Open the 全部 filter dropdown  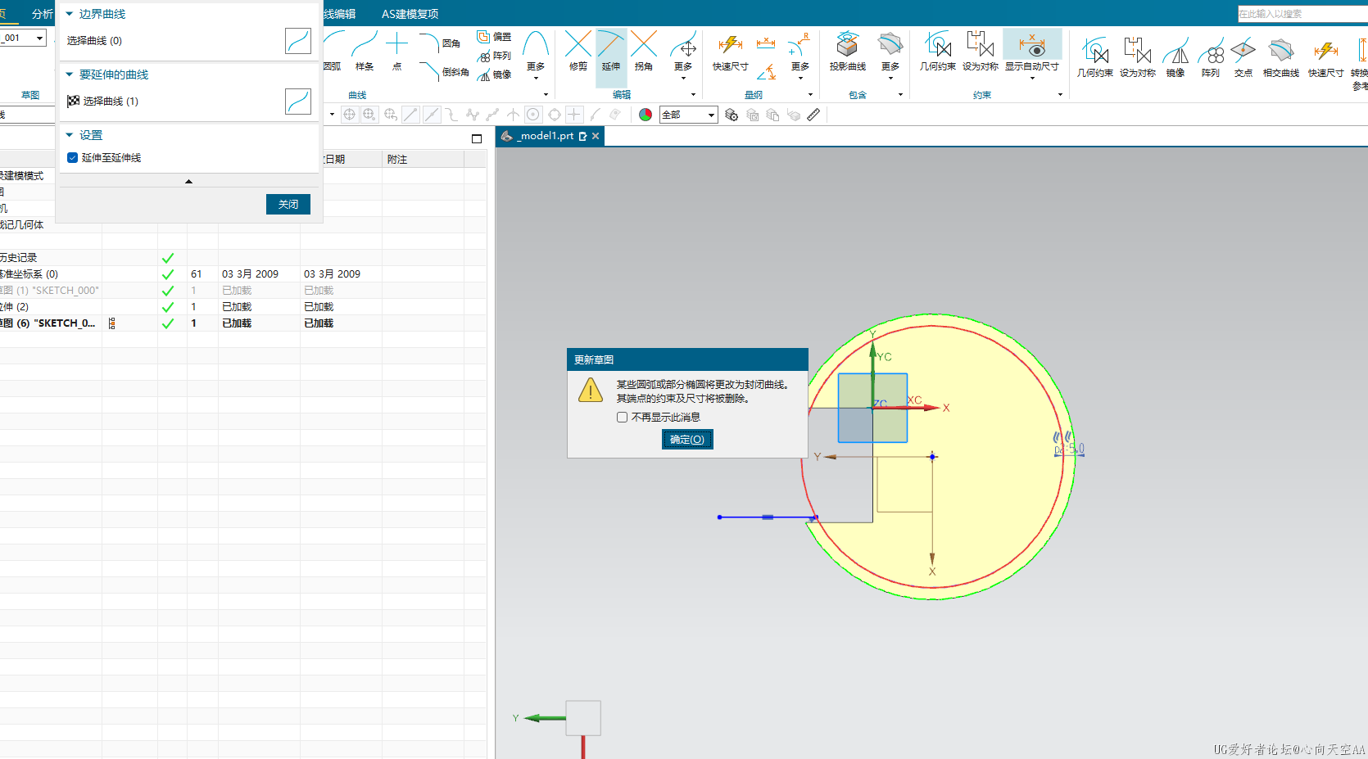click(689, 115)
